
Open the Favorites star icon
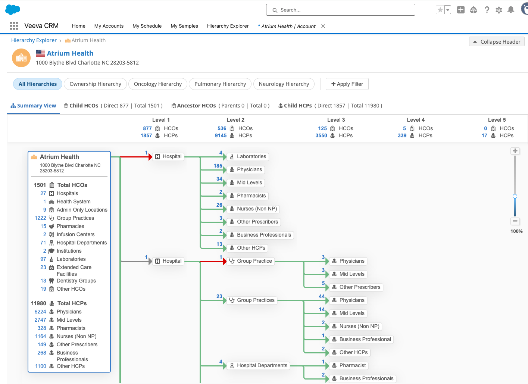[440, 10]
